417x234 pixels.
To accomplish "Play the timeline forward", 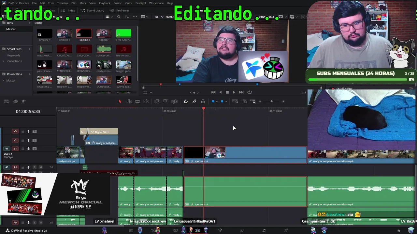I will (234, 92).
